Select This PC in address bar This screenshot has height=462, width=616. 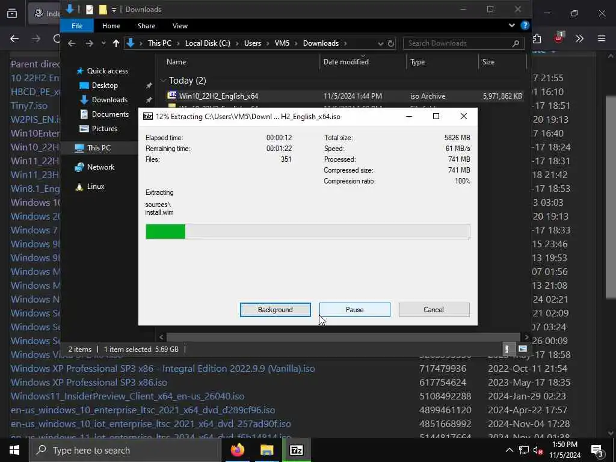pyautogui.click(x=159, y=43)
